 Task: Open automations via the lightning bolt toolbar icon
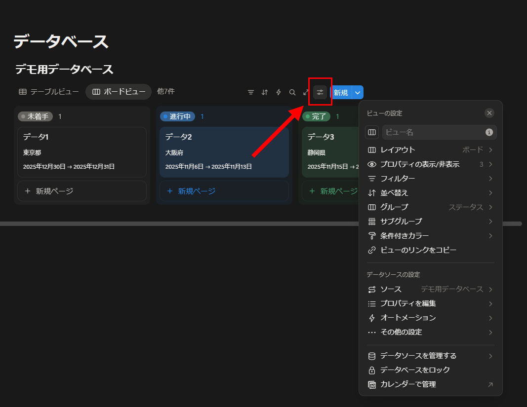pyautogui.click(x=279, y=92)
